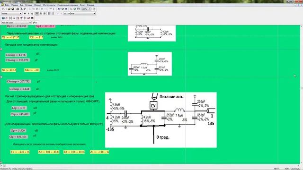Click the Insert Component icon
The height and width of the screenshot is (170, 303).
(71, 9)
